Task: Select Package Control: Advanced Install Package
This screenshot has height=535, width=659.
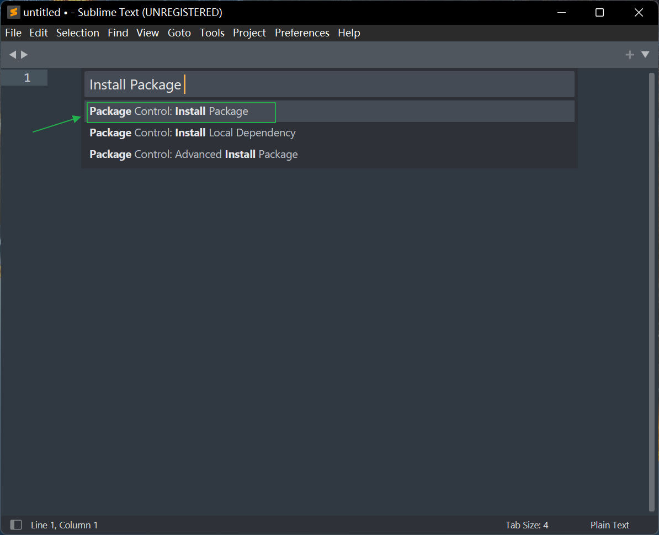Action: [329, 154]
